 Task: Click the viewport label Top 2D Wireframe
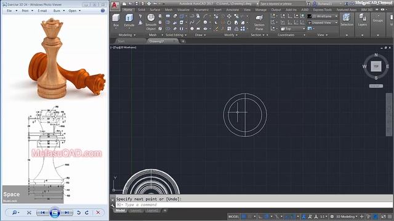pos(124,47)
